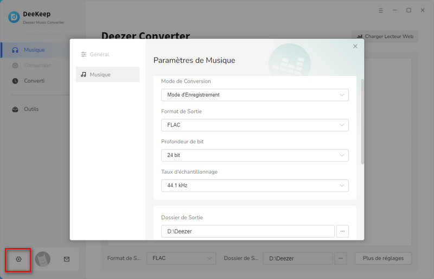This screenshot has height=279, width=434.
Task: Close the DeeKeep window
Action: pos(423,10)
